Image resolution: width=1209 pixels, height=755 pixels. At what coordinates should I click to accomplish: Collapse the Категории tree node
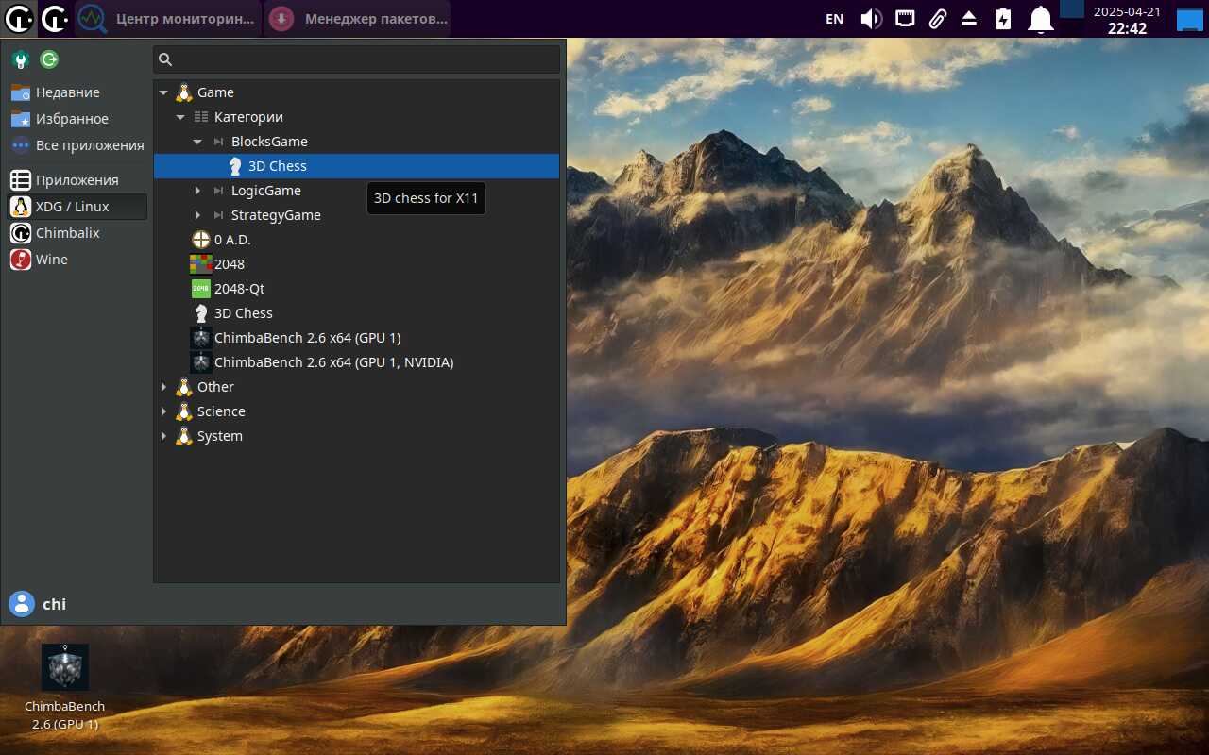click(180, 117)
